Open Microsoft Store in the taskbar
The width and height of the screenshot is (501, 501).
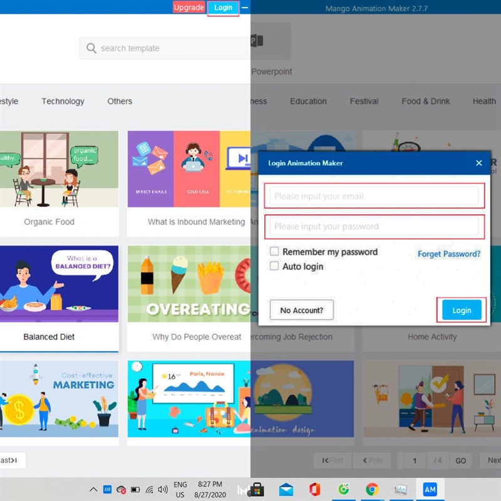click(257, 490)
